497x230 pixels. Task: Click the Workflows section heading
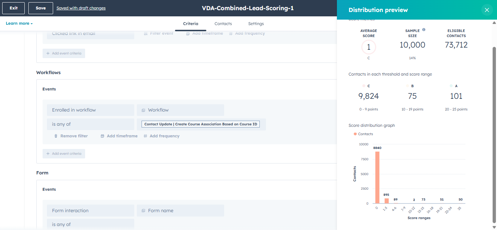[x=48, y=73]
